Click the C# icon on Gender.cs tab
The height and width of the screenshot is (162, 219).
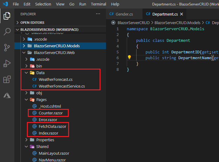(111, 14)
